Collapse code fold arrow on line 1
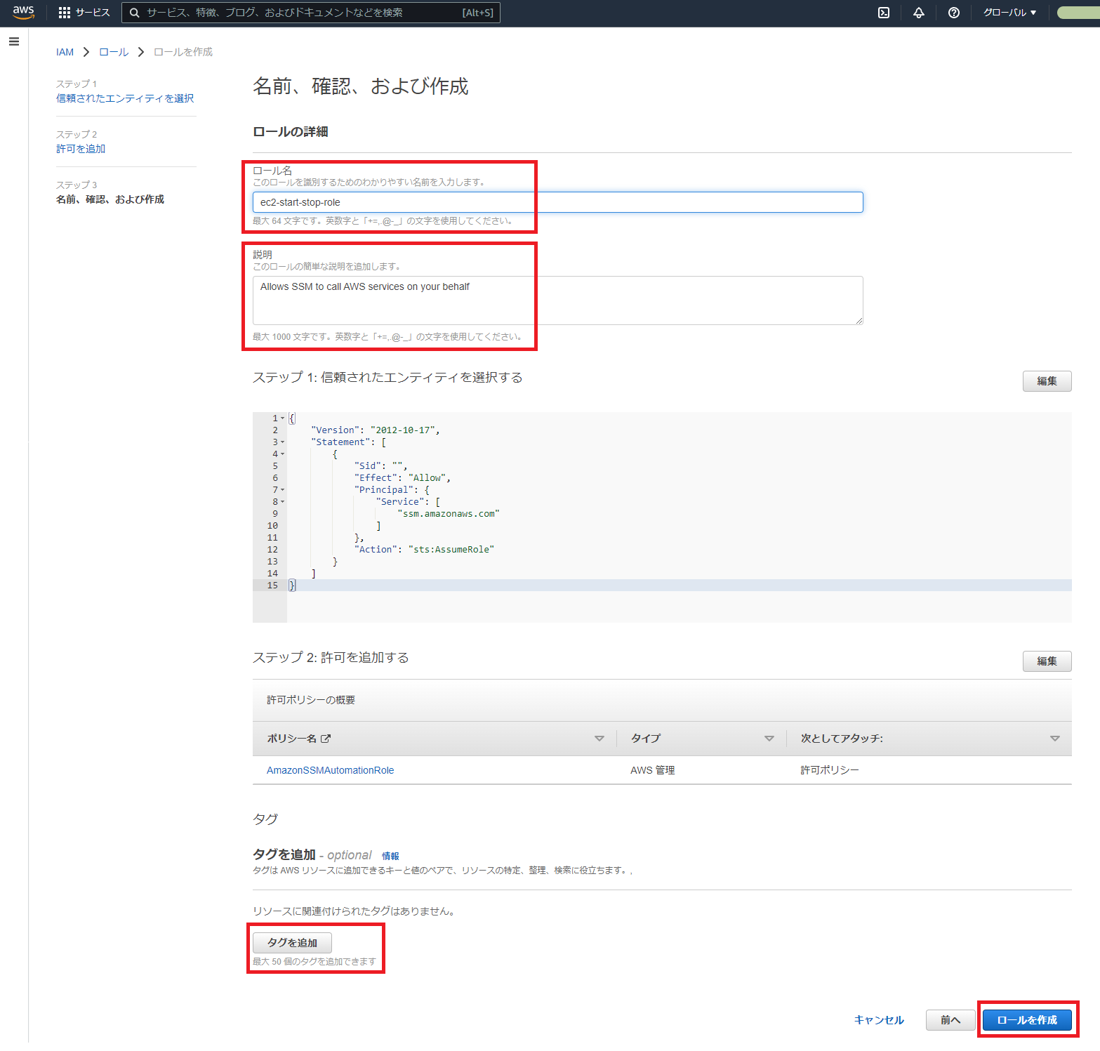Viewport: 1100px width, 1051px height. [283, 418]
